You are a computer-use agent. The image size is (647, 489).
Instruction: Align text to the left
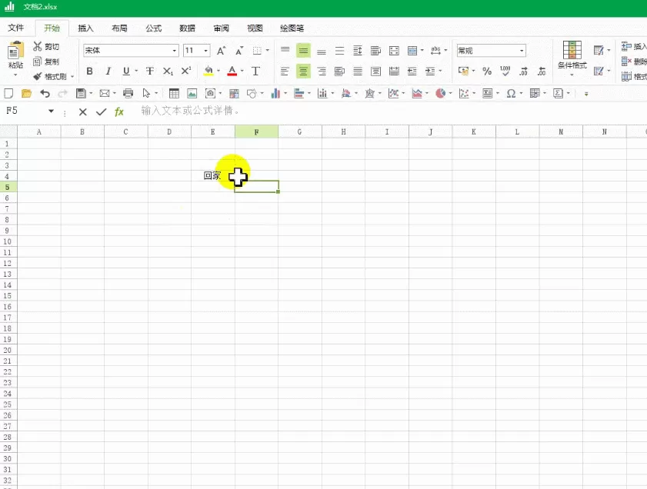[x=285, y=72]
